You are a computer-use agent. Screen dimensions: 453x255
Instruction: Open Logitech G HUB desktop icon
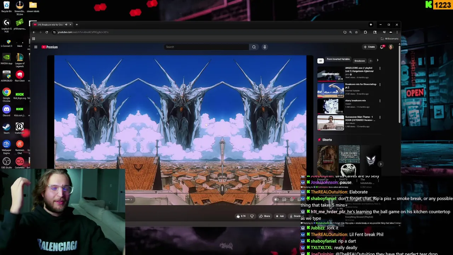[6, 25]
